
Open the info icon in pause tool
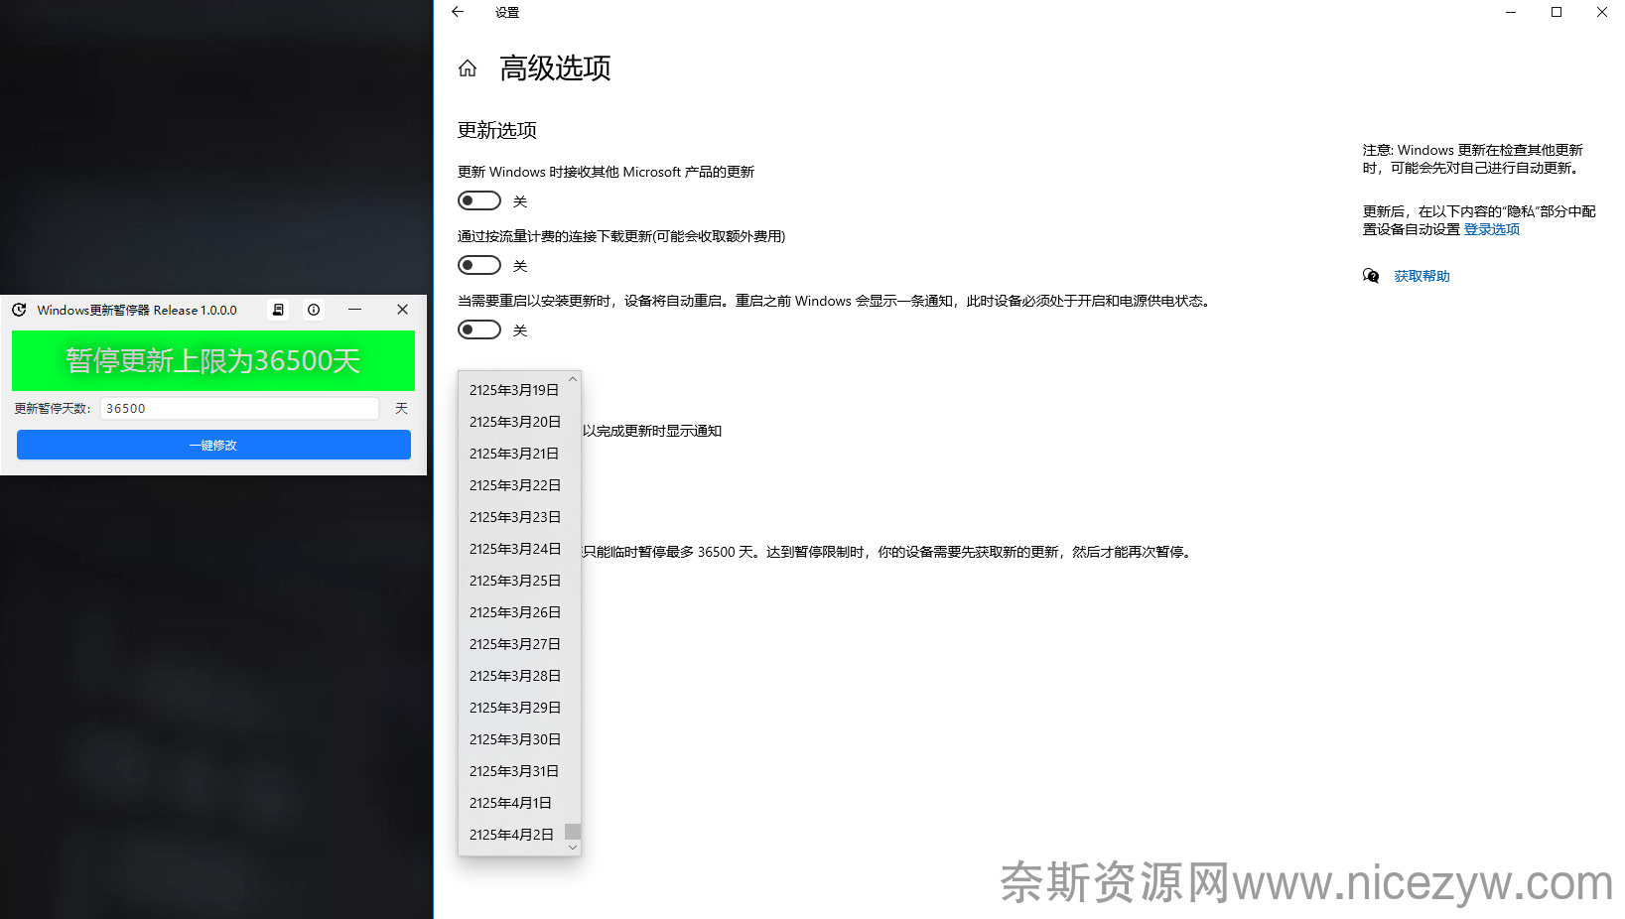pos(314,310)
